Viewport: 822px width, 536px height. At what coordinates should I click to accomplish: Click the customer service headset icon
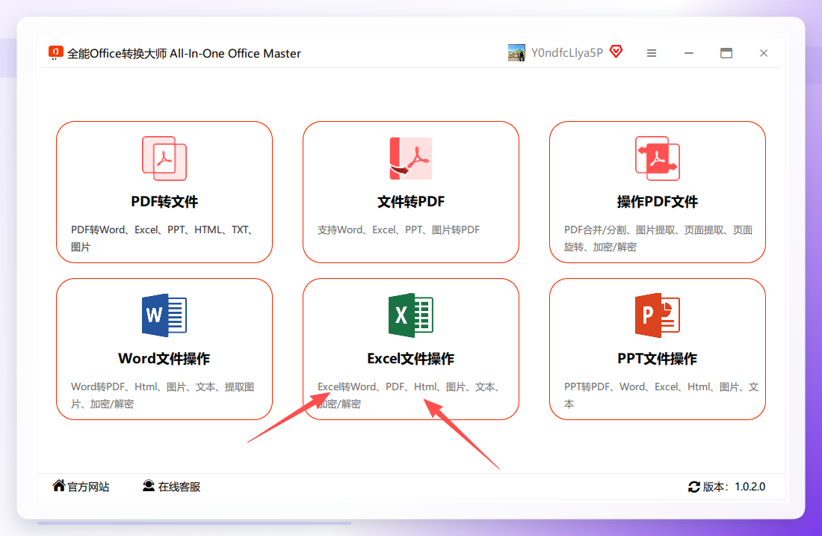pyautogui.click(x=149, y=486)
